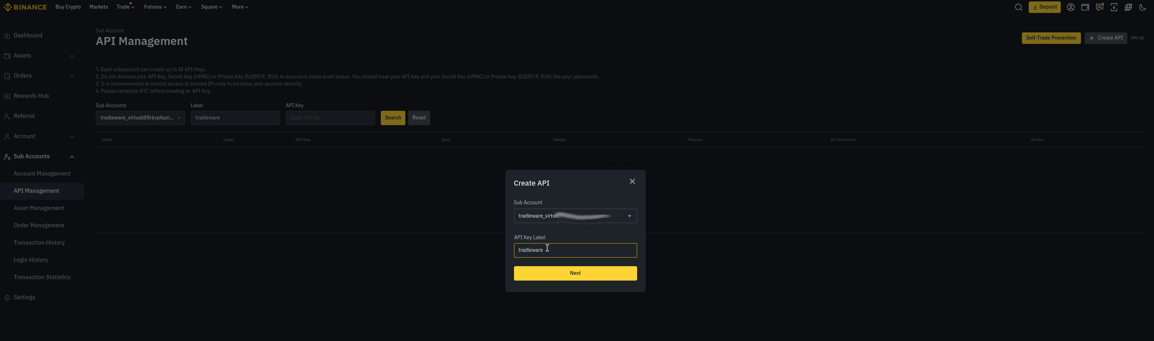Collapse the Sub Accounts chevron
This screenshot has height=341, width=1154.
coord(72,156)
